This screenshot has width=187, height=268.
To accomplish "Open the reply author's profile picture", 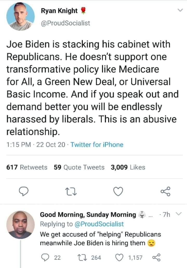I will [x=20, y=225].
